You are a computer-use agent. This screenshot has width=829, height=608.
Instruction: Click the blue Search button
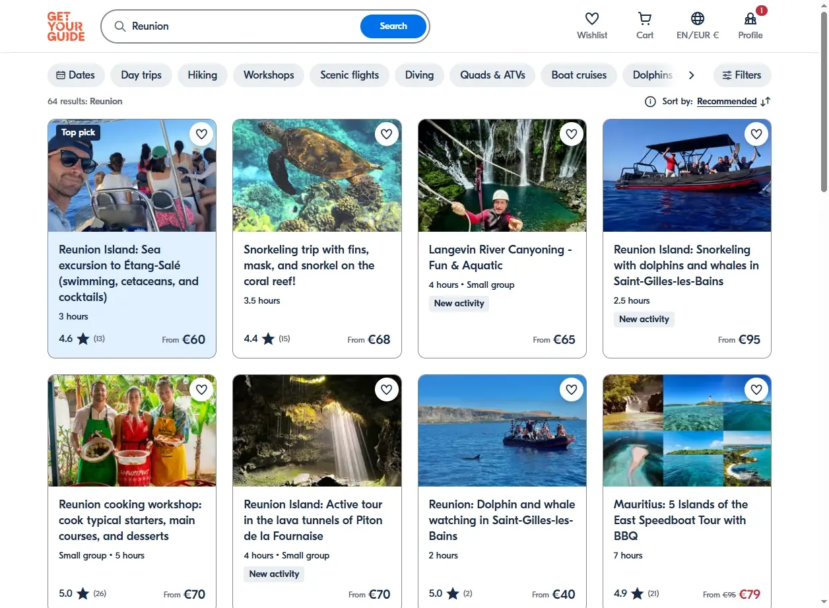393,26
